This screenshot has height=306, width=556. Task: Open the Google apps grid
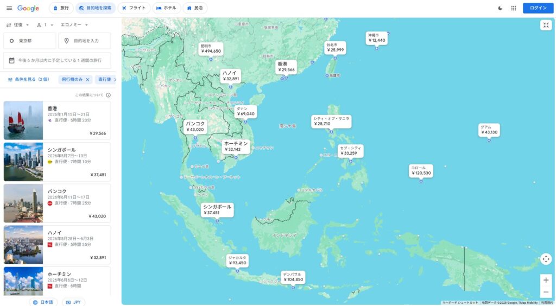pos(513,8)
